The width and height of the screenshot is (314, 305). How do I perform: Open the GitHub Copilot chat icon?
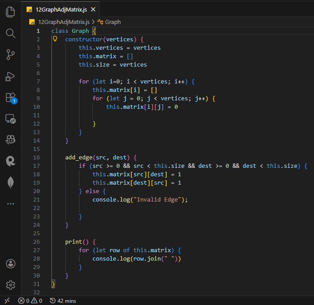(10, 140)
